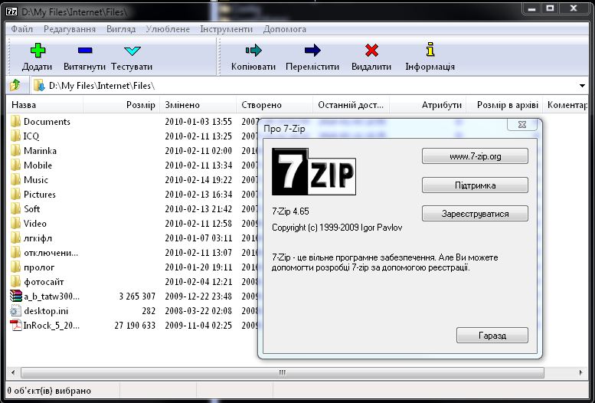Click the InRock_5_20 PDF file icon
The width and height of the screenshot is (595, 403).
pos(16,326)
